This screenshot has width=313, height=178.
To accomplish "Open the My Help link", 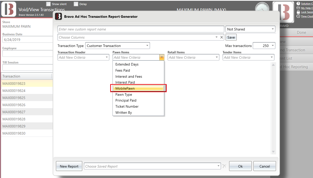I will (x=307, y=8).
